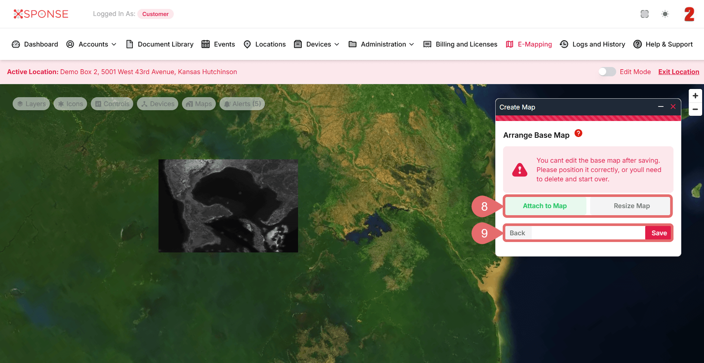704x363 pixels.
Task: Click the Exit Location link
Action: 678,72
